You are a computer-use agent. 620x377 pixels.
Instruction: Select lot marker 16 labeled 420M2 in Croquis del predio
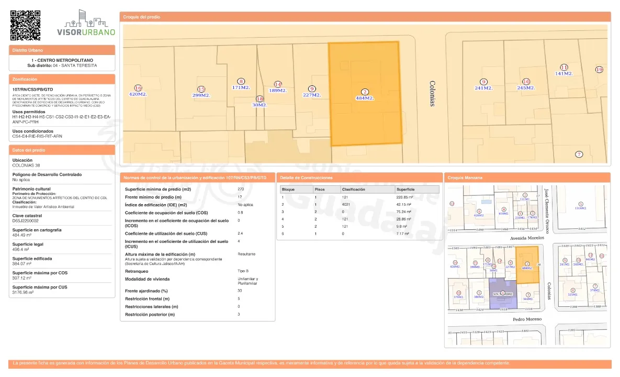point(138,88)
